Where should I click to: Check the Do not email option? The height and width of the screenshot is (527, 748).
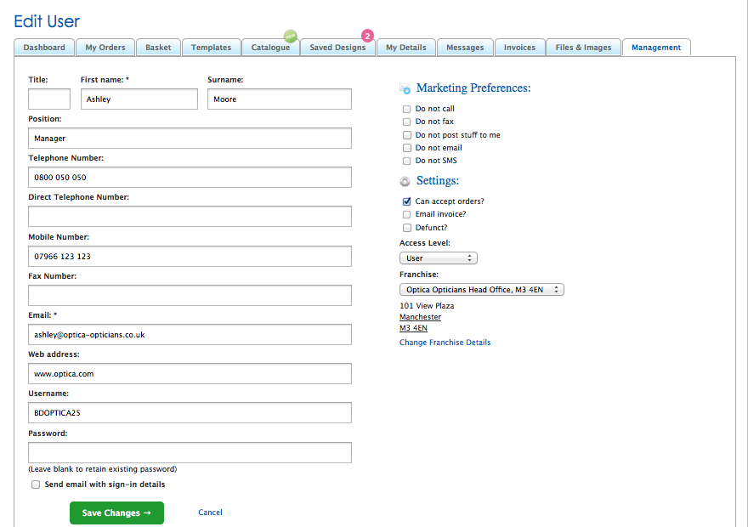click(406, 147)
